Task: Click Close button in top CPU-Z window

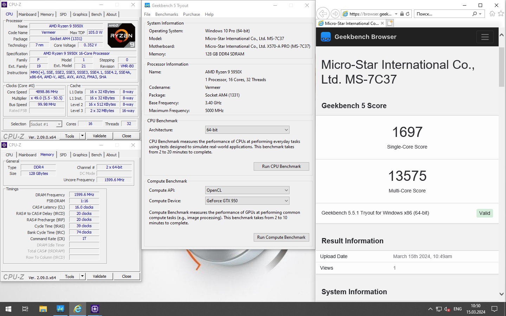Action: coord(126,136)
